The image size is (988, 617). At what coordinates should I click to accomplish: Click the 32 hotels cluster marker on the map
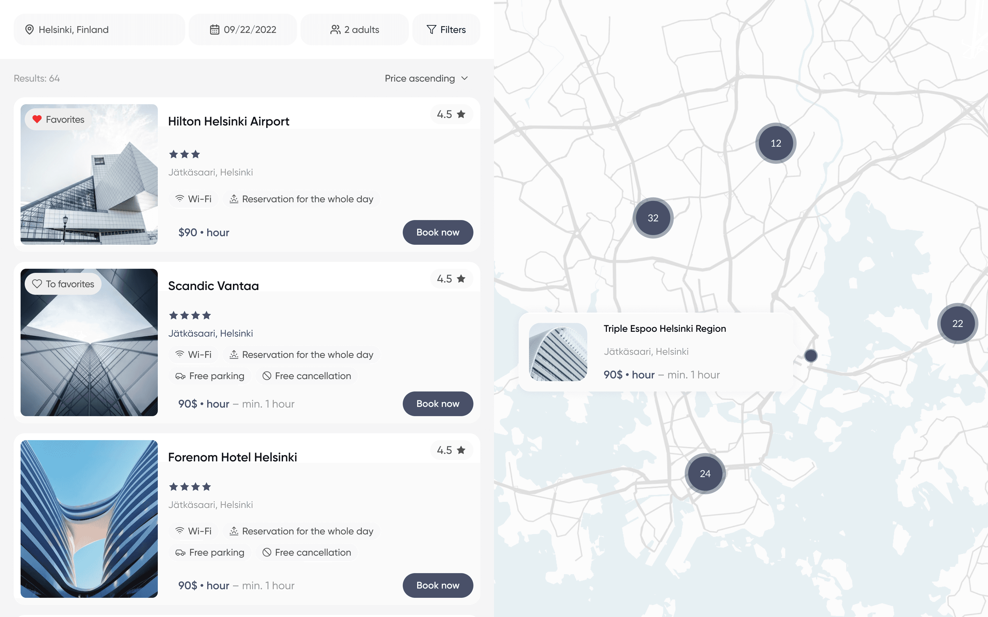pos(653,218)
